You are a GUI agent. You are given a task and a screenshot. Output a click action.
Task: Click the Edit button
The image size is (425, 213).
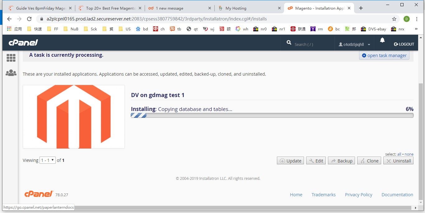tap(316, 161)
